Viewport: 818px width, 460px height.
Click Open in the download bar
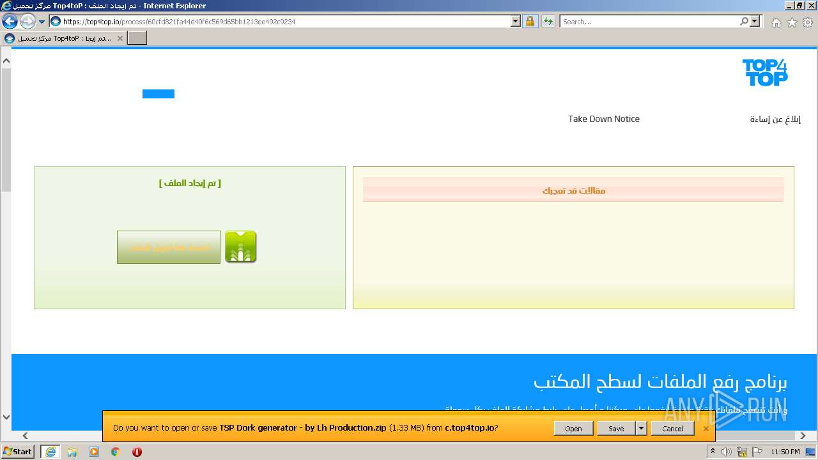tap(573, 429)
